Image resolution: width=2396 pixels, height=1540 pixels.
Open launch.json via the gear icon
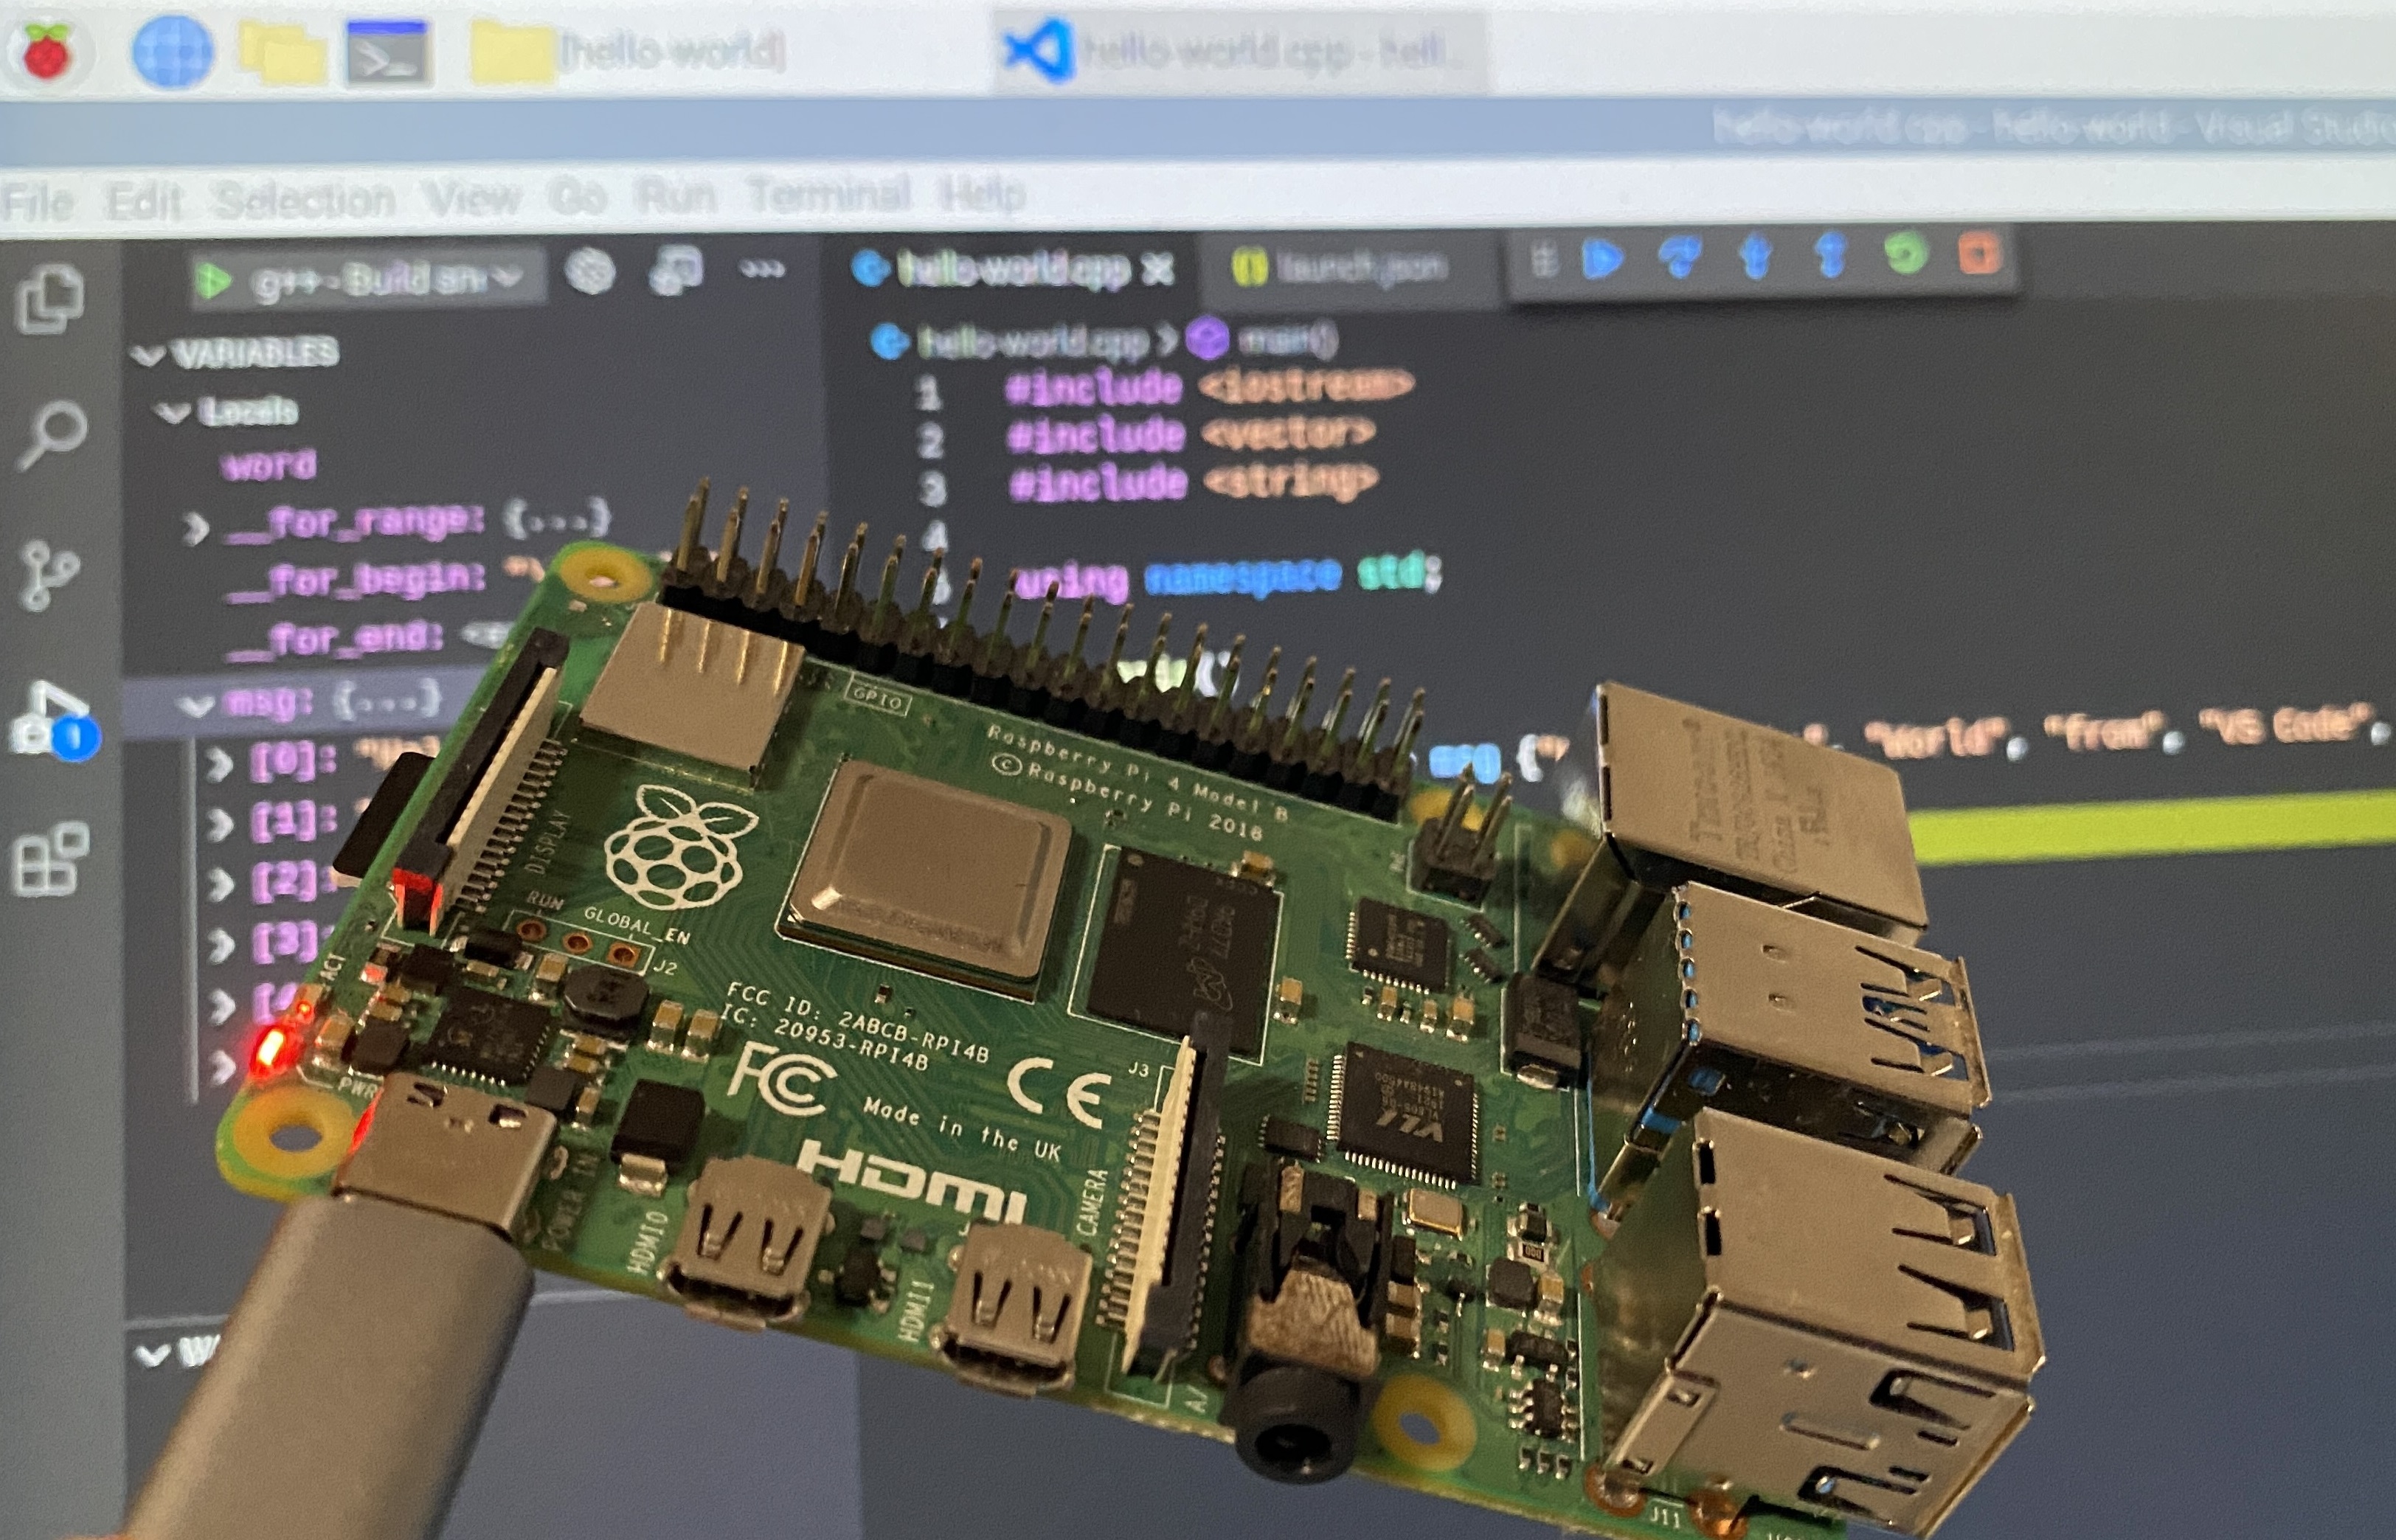coord(590,272)
